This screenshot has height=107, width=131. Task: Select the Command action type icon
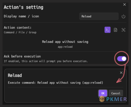click(108, 30)
